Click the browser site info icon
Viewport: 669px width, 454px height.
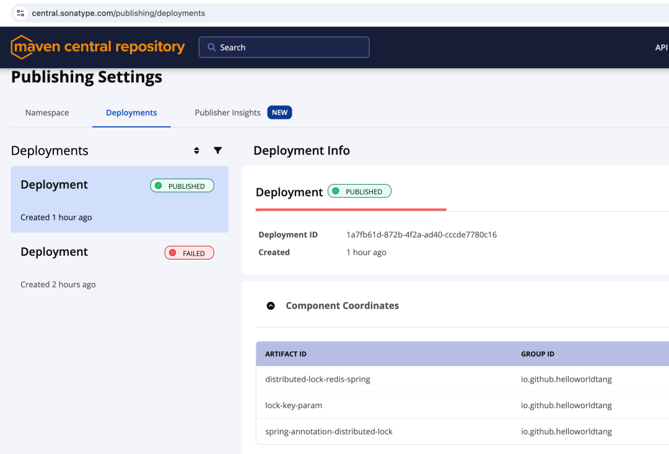click(x=20, y=13)
